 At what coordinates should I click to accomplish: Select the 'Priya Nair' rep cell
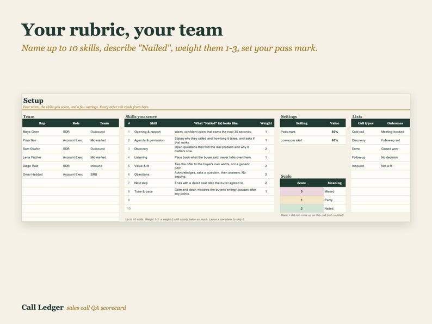[42, 140]
